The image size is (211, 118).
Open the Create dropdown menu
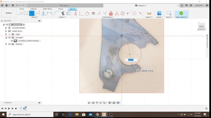(34, 17)
